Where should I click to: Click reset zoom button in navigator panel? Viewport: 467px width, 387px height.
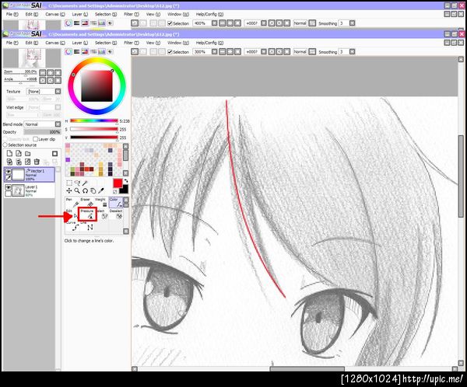[x=58, y=72]
